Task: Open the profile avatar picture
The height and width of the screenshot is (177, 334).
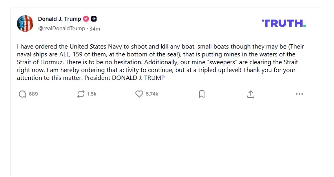Action: point(25,23)
